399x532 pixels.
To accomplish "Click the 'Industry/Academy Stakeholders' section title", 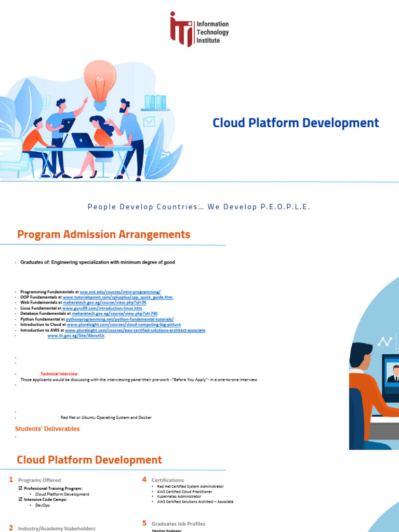I will [x=57, y=528].
